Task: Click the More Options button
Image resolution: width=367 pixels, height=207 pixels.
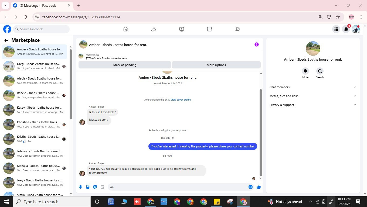Action: pyautogui.click(x=216, y=65)
